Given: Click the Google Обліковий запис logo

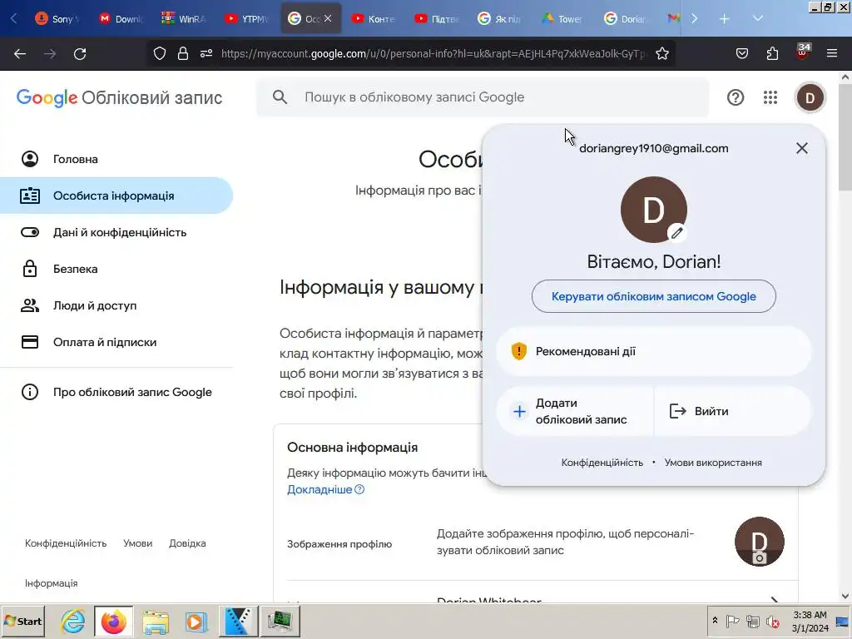Looking at the screenshot, I should click(119, 98).
